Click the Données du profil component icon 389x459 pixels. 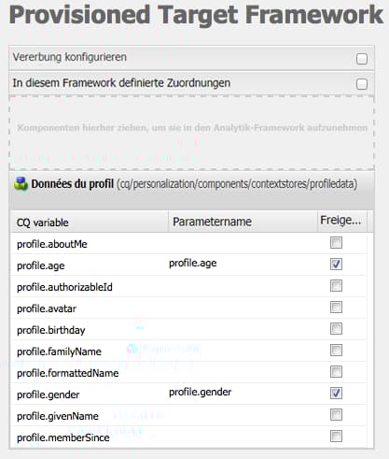pyautogui.click(x=21, y=184)
